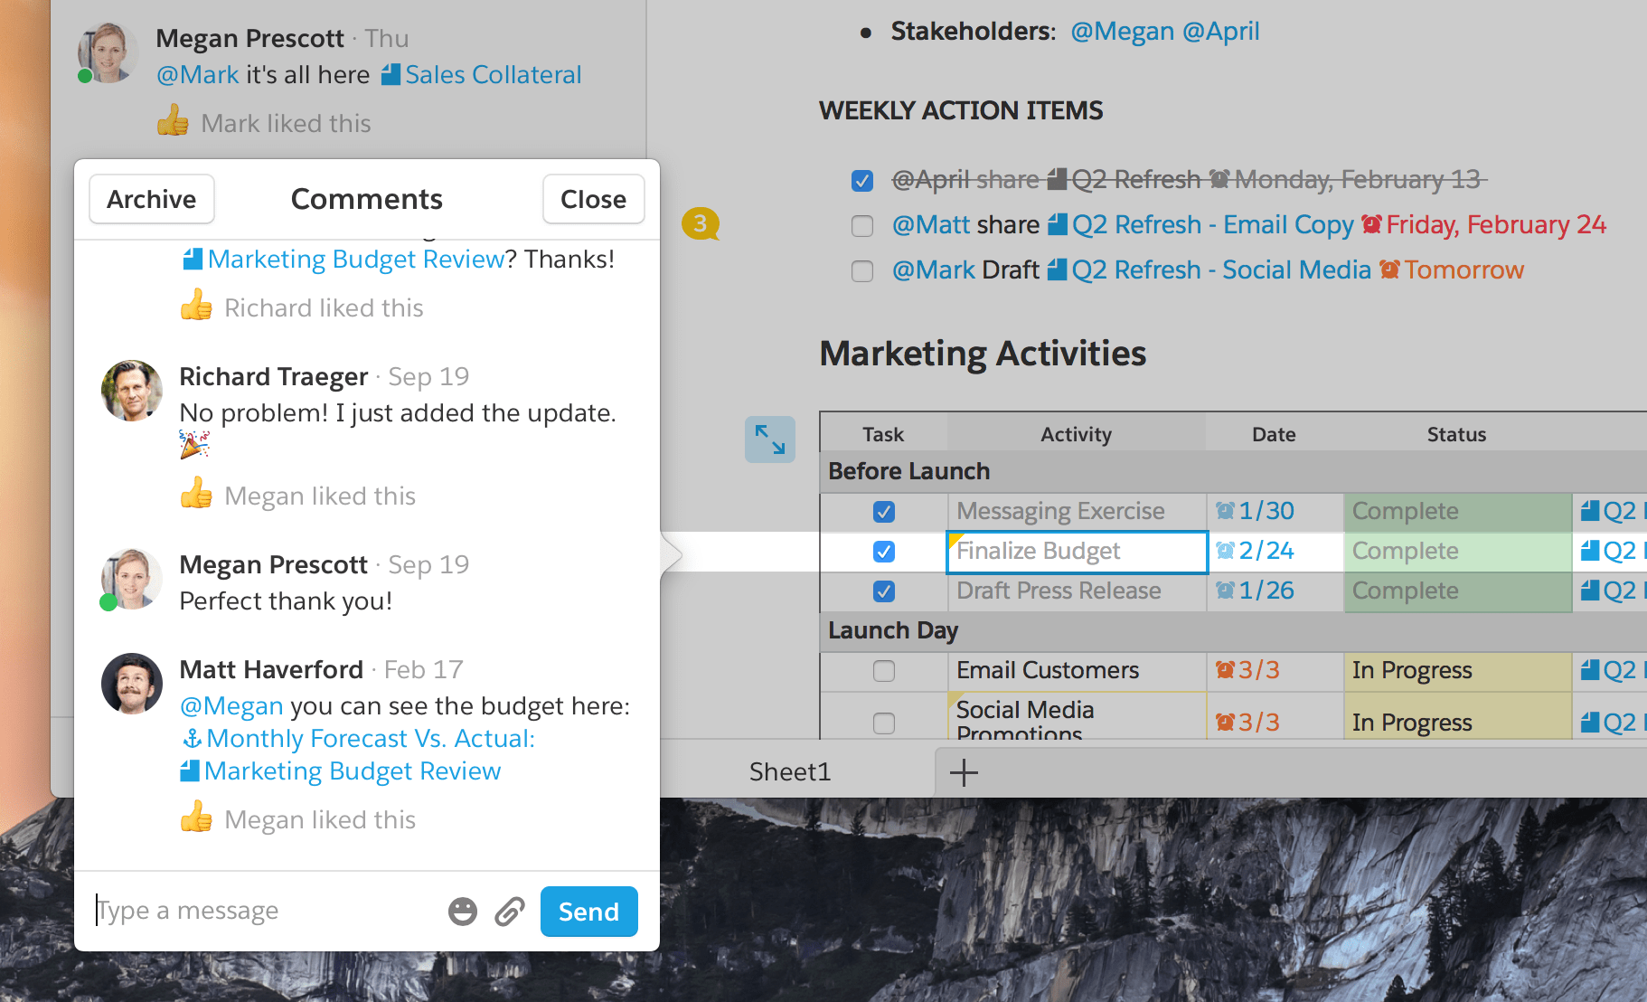This screenshot has width=1647, height=1002.
Task: Click Matt Haverford's avatar
Action: coord(132,684)
